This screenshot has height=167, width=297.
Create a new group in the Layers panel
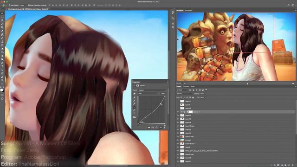(285, 165)
